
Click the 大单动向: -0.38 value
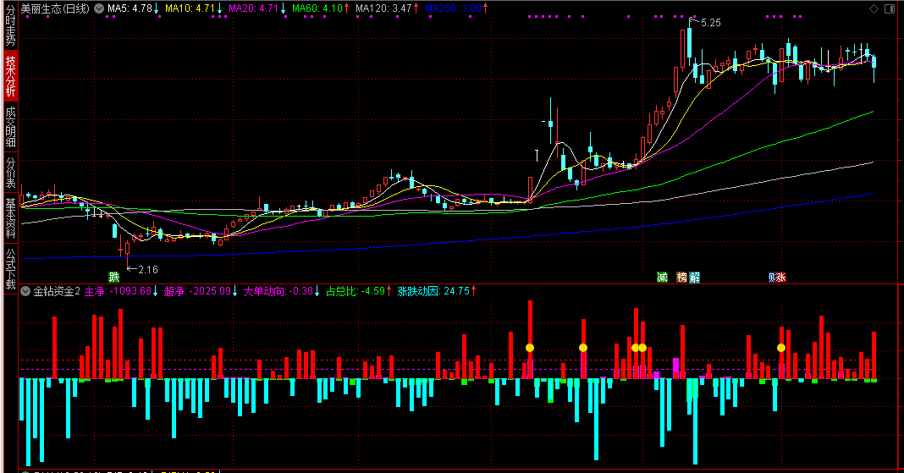pos(278,292)
